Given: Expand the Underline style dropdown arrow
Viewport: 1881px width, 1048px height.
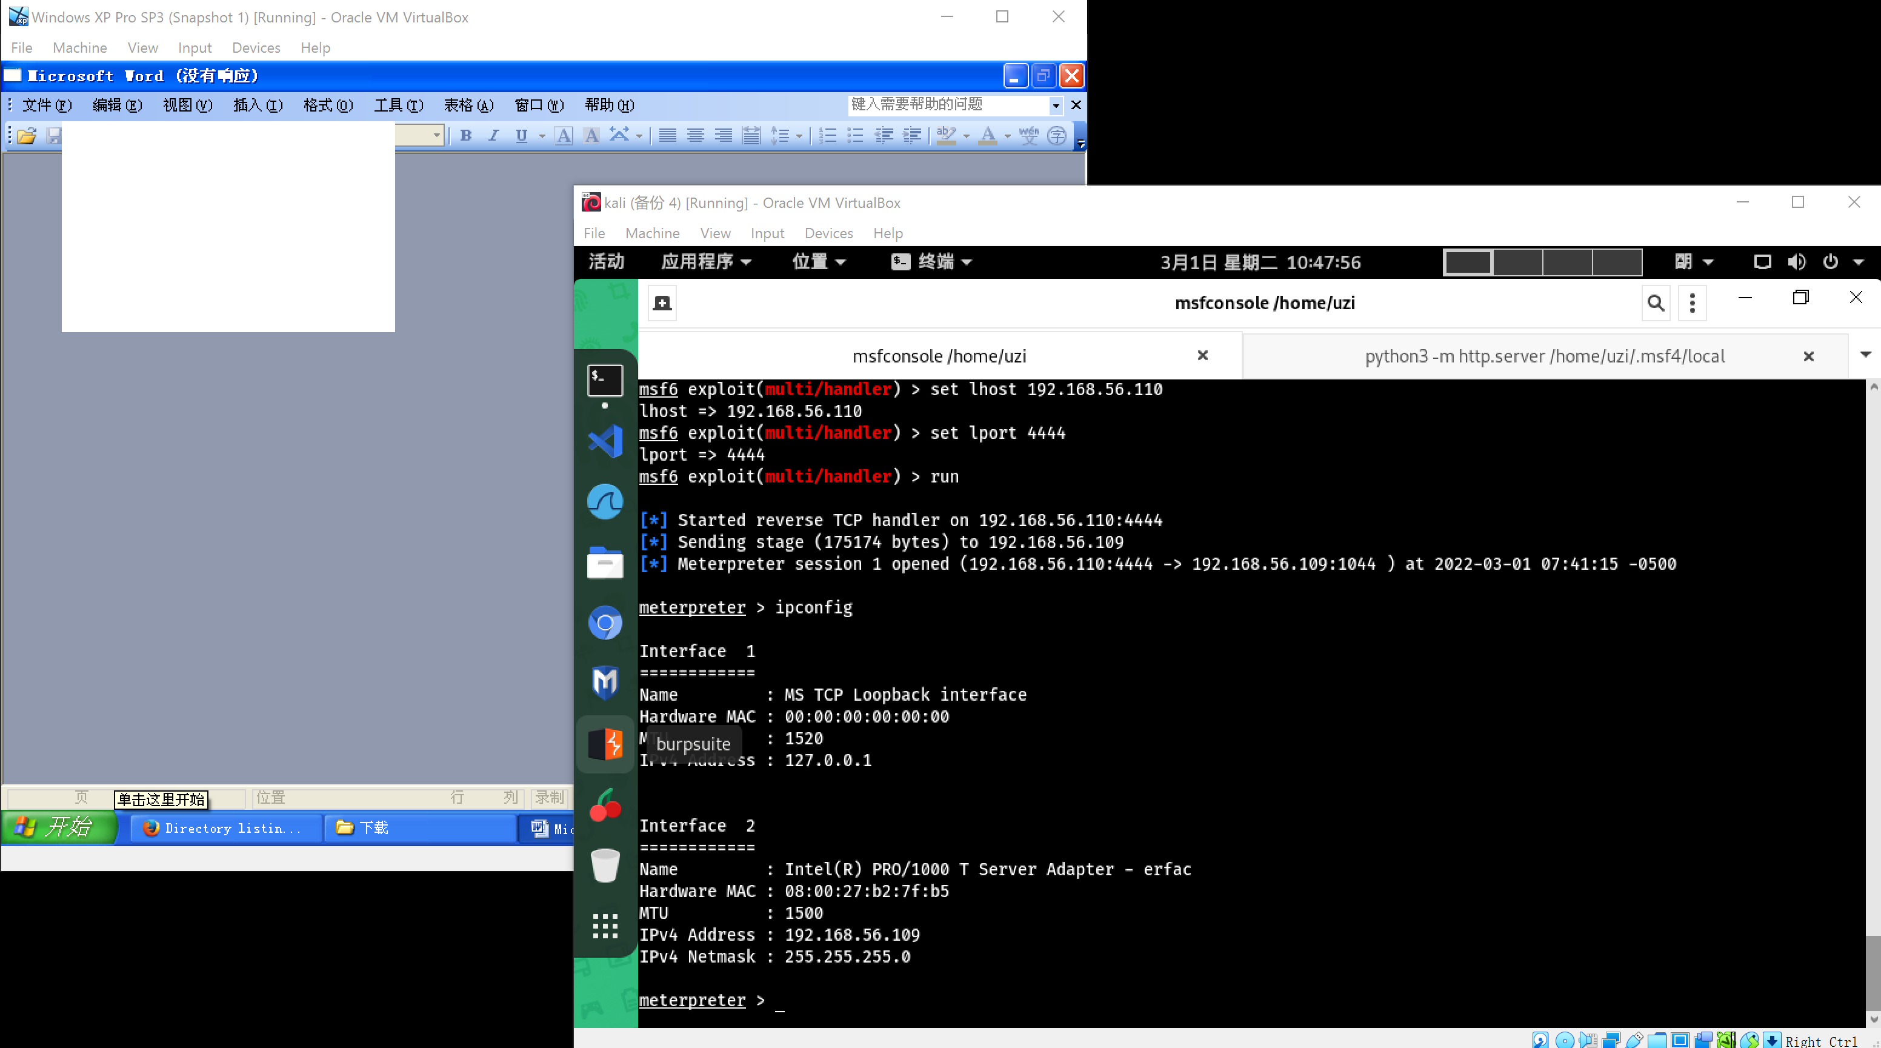Looking at the screenshot, I should coord(542,136).
